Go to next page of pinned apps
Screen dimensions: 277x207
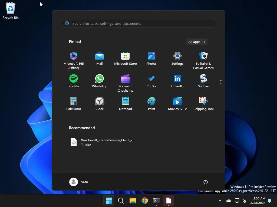(x=221, y=84)
